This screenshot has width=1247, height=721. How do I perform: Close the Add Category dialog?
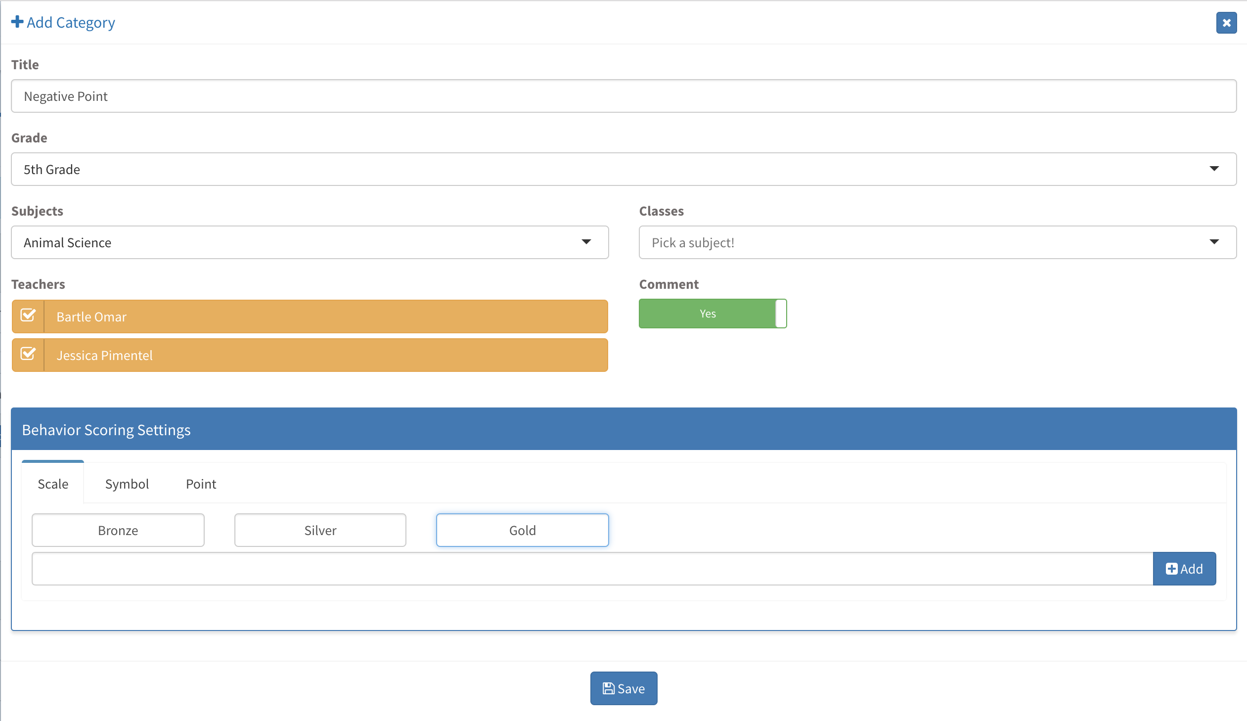point(1226,23)
